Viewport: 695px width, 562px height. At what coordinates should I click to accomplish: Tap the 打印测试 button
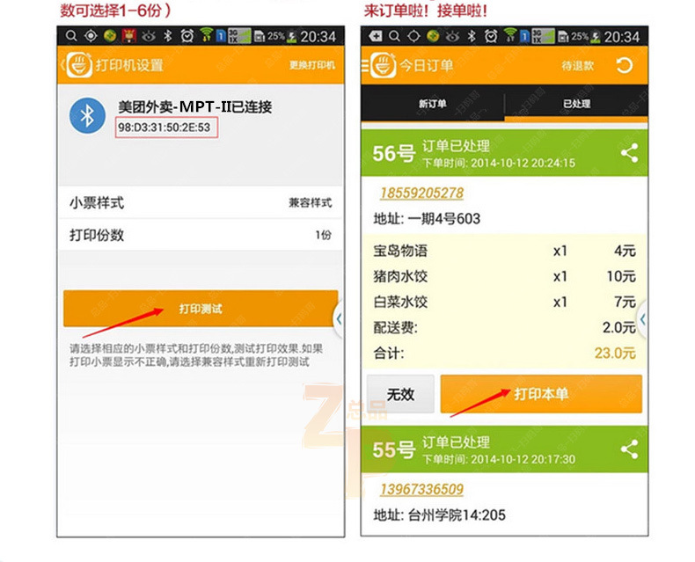pyautogui.click(x=201, y=309)
